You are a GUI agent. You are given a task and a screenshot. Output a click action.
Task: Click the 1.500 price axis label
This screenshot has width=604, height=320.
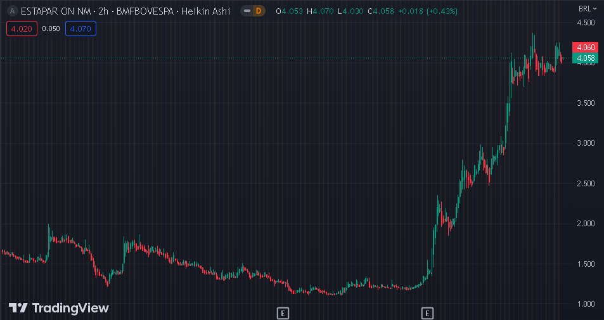pyautogui.click(x=586, y=264)
